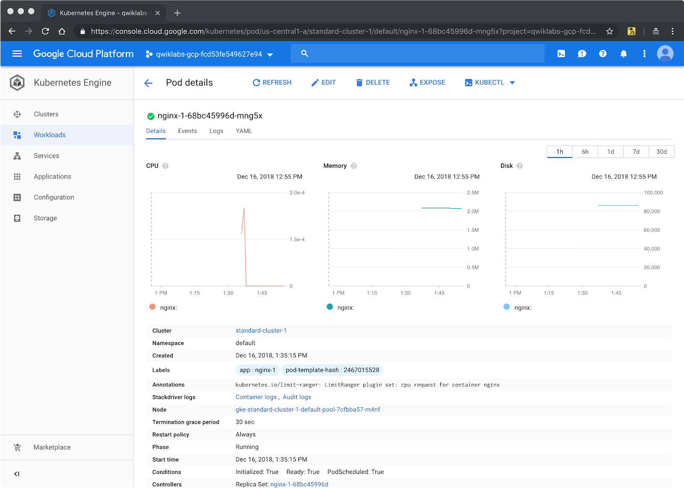
Task: Activate Cloud Shell icon
Action: pos(561,54)
